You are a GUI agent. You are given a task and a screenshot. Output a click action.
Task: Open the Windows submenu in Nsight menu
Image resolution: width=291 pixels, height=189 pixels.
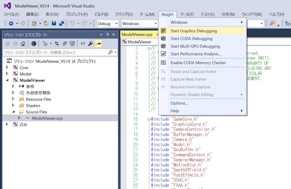tap(202, 22)
